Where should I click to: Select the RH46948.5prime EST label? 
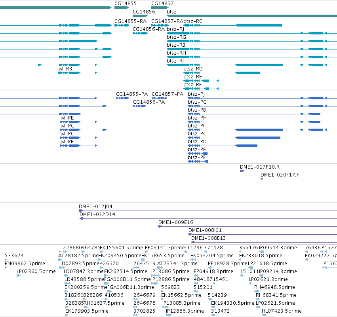click(274, 287)
